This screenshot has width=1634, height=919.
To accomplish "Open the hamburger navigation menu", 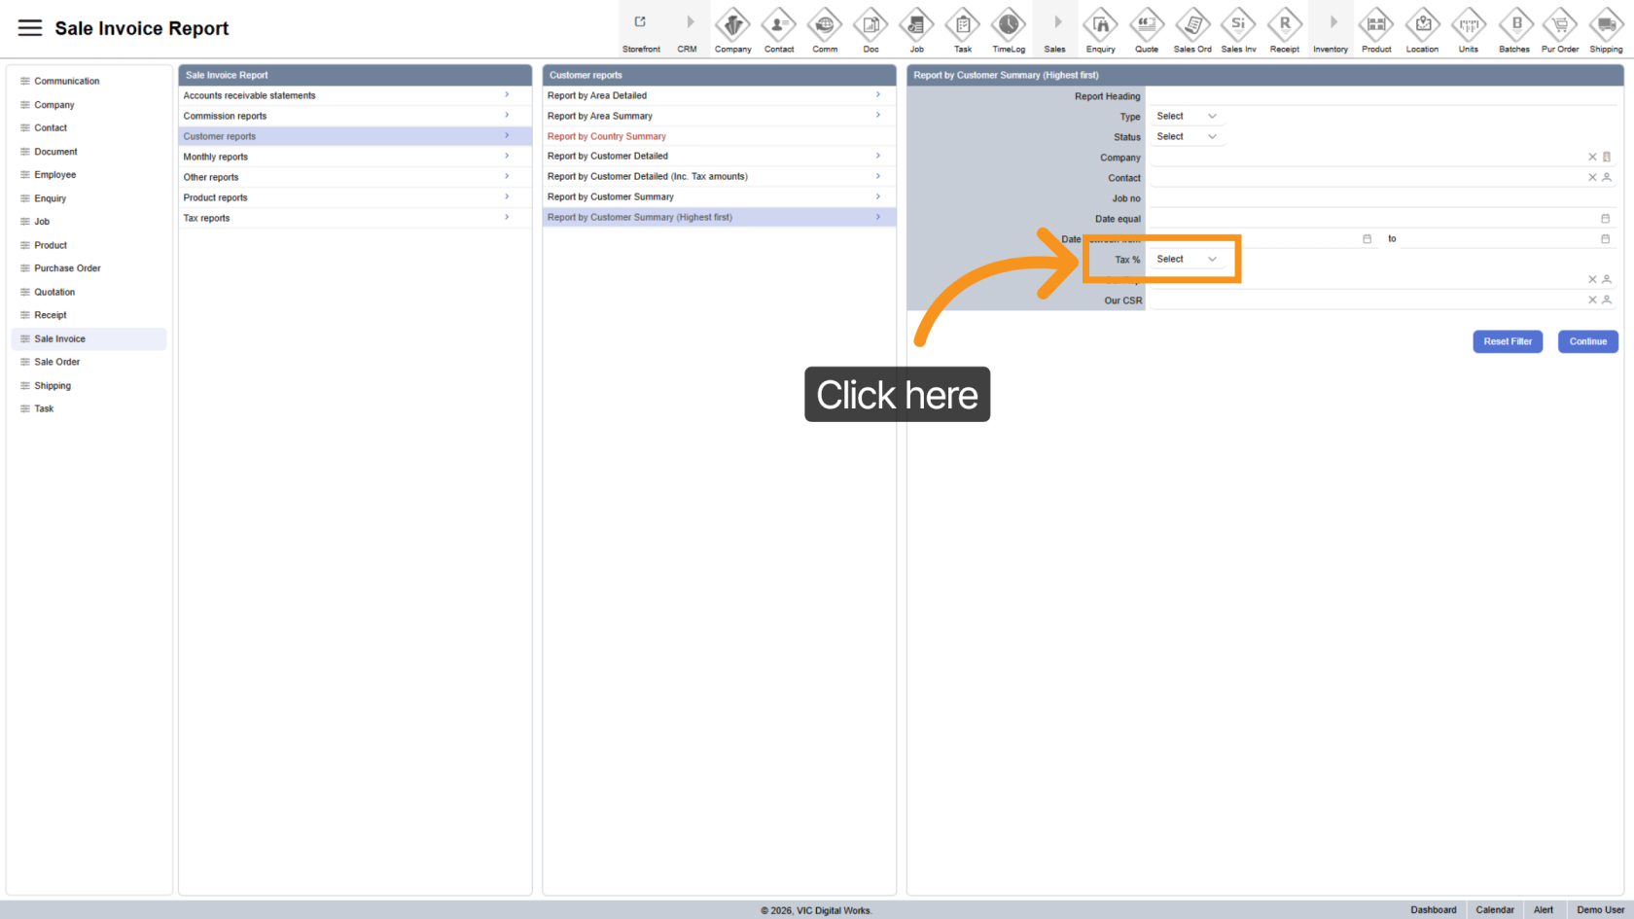I will tap(30, 28).
